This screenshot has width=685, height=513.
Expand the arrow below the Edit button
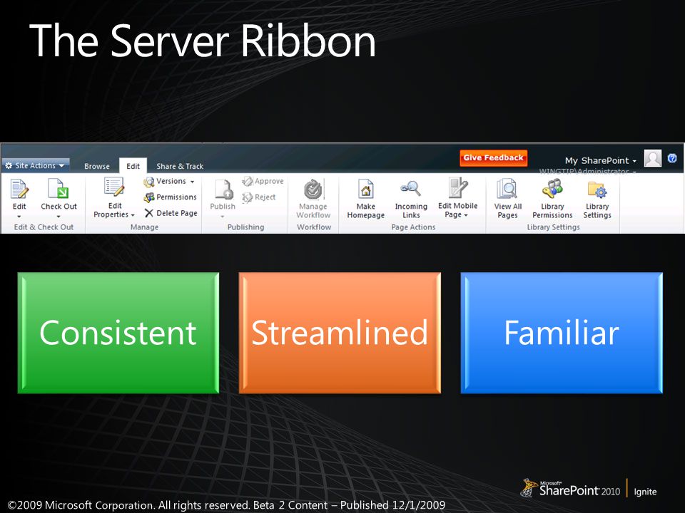point(19,217)
